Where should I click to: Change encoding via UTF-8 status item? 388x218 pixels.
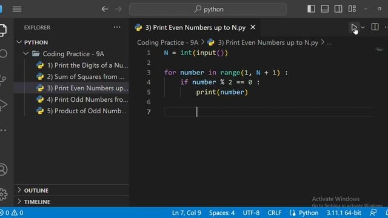251,213
